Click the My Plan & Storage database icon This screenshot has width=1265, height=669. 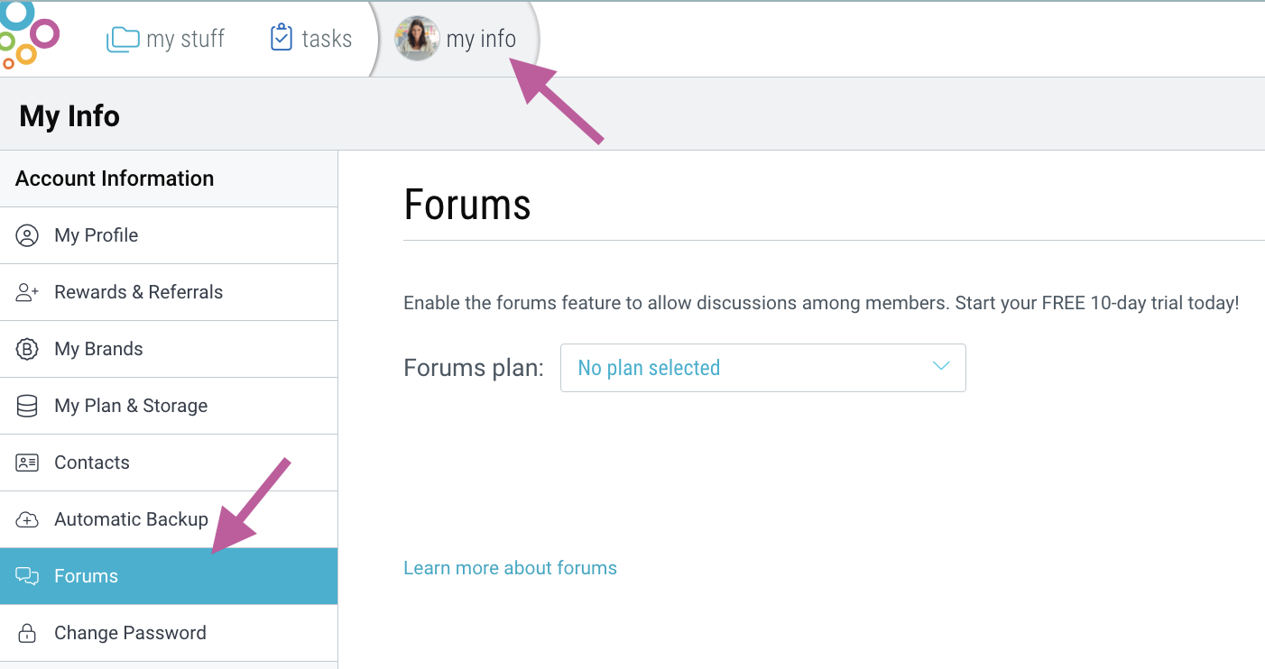click(27, 407)
